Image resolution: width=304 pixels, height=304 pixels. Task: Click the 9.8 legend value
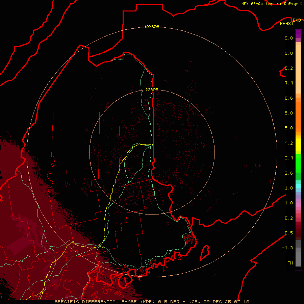click(x=289, y=38)
